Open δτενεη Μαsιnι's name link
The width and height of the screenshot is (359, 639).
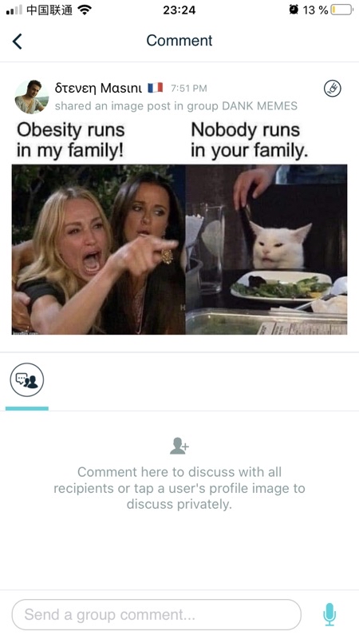[98, 88]
